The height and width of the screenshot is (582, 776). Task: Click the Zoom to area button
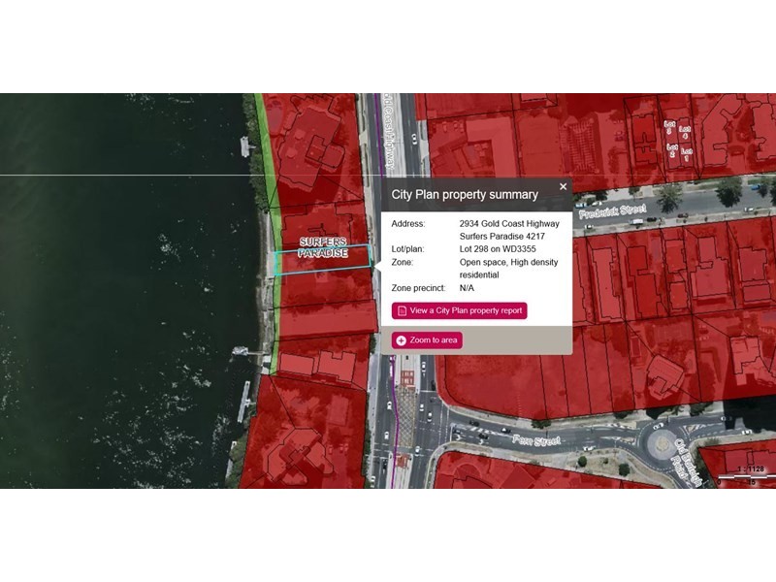tap(427, 340)
